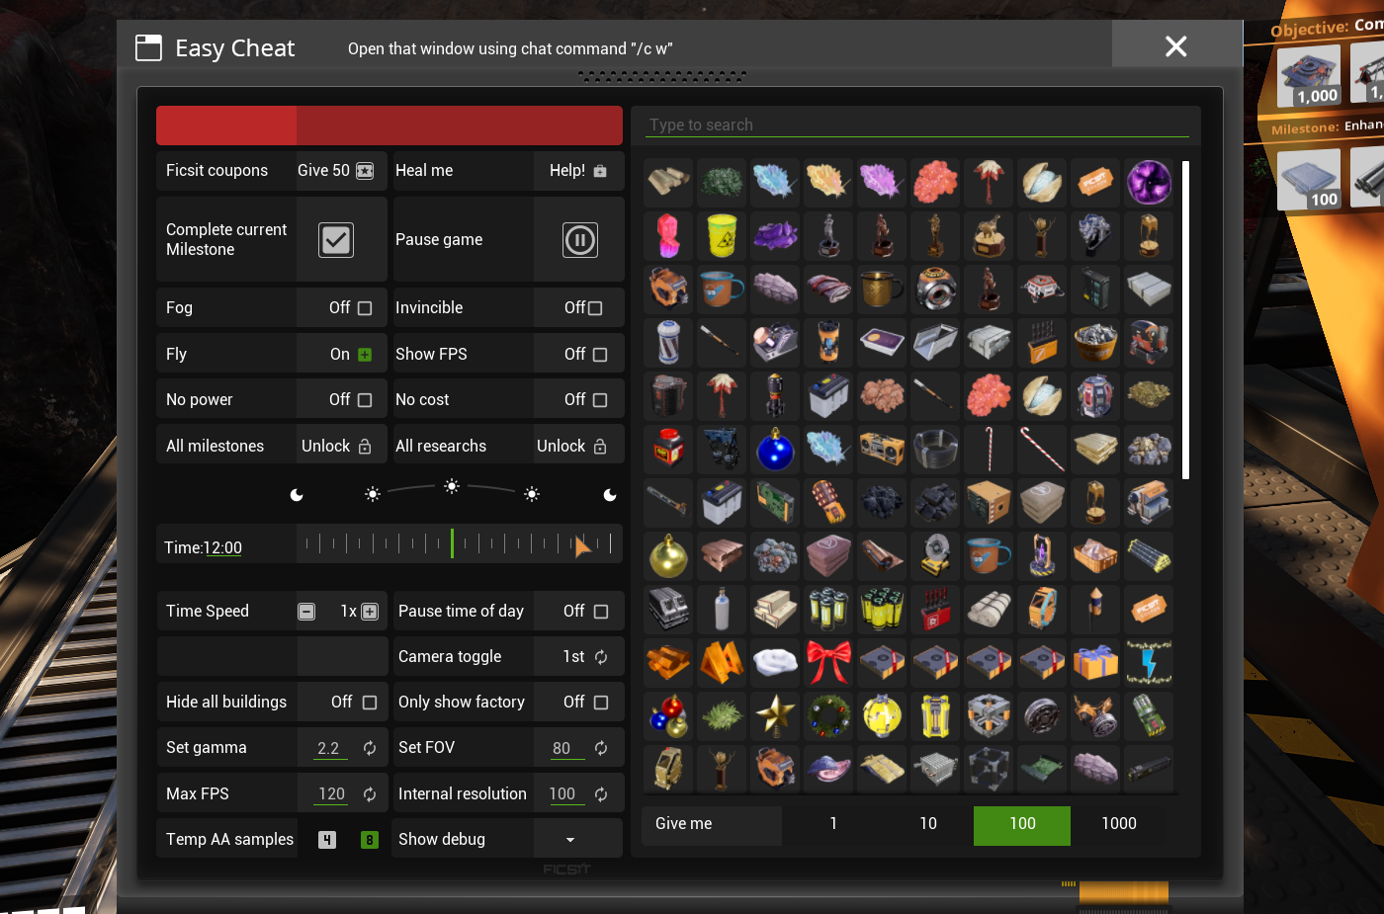
Task: Increase Time Speed with plus button
Action: coord(370,612)
